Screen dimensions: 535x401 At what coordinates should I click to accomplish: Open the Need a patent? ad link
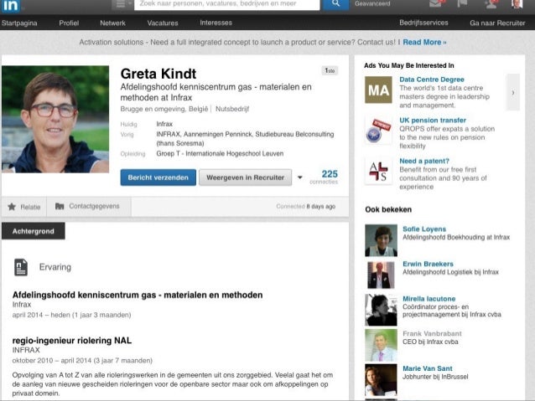pyautogui.click(x=424, y=161)
